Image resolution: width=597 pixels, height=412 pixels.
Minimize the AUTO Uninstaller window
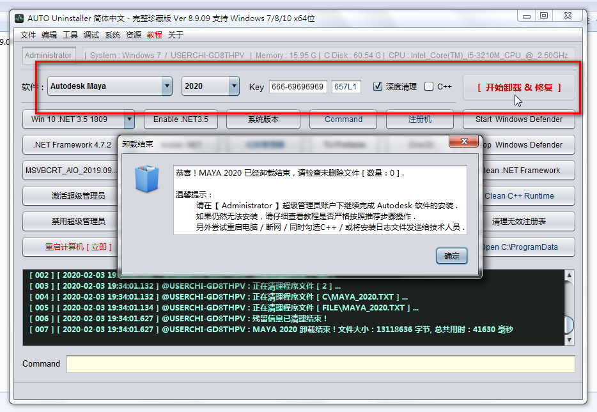527,16
